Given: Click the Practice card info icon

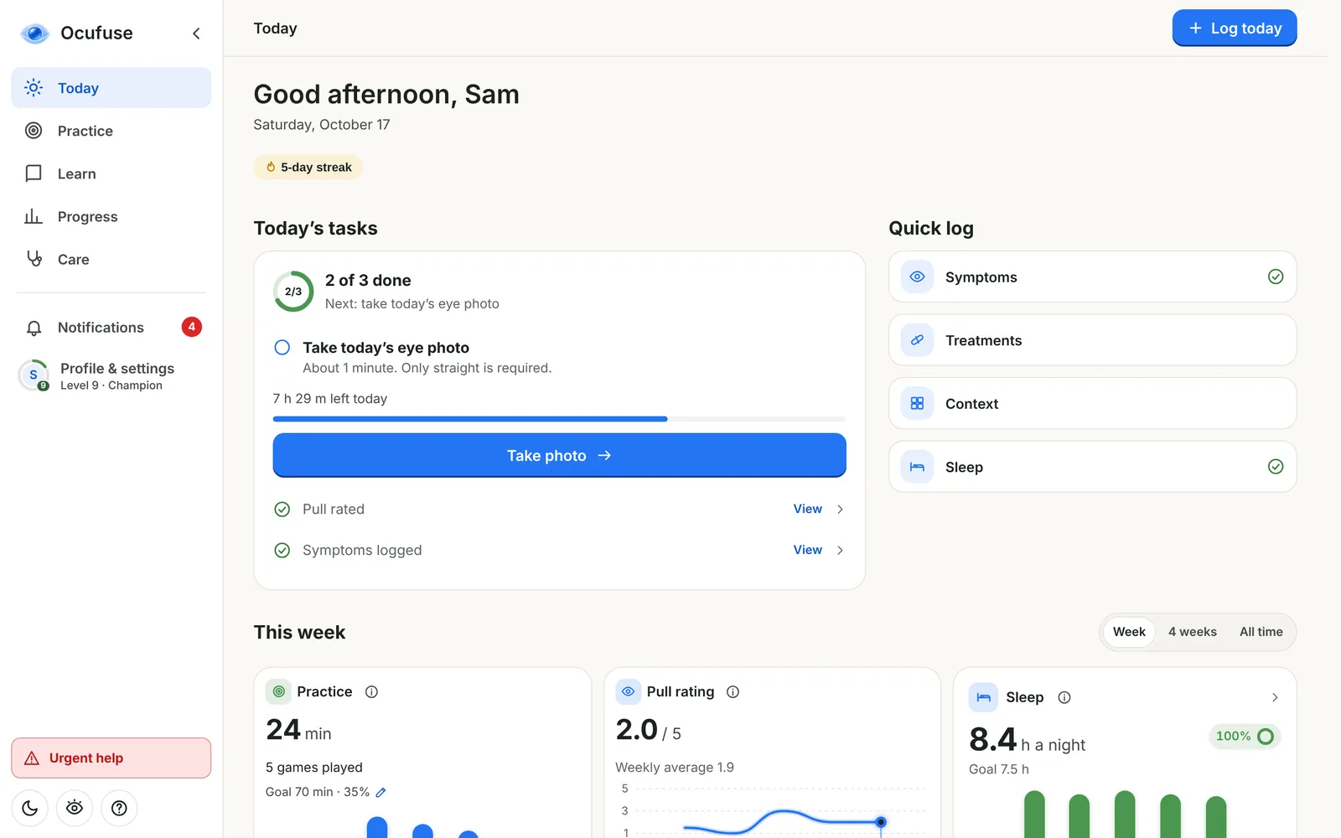Looking at the screenshot, I should (x=372, y=691).
